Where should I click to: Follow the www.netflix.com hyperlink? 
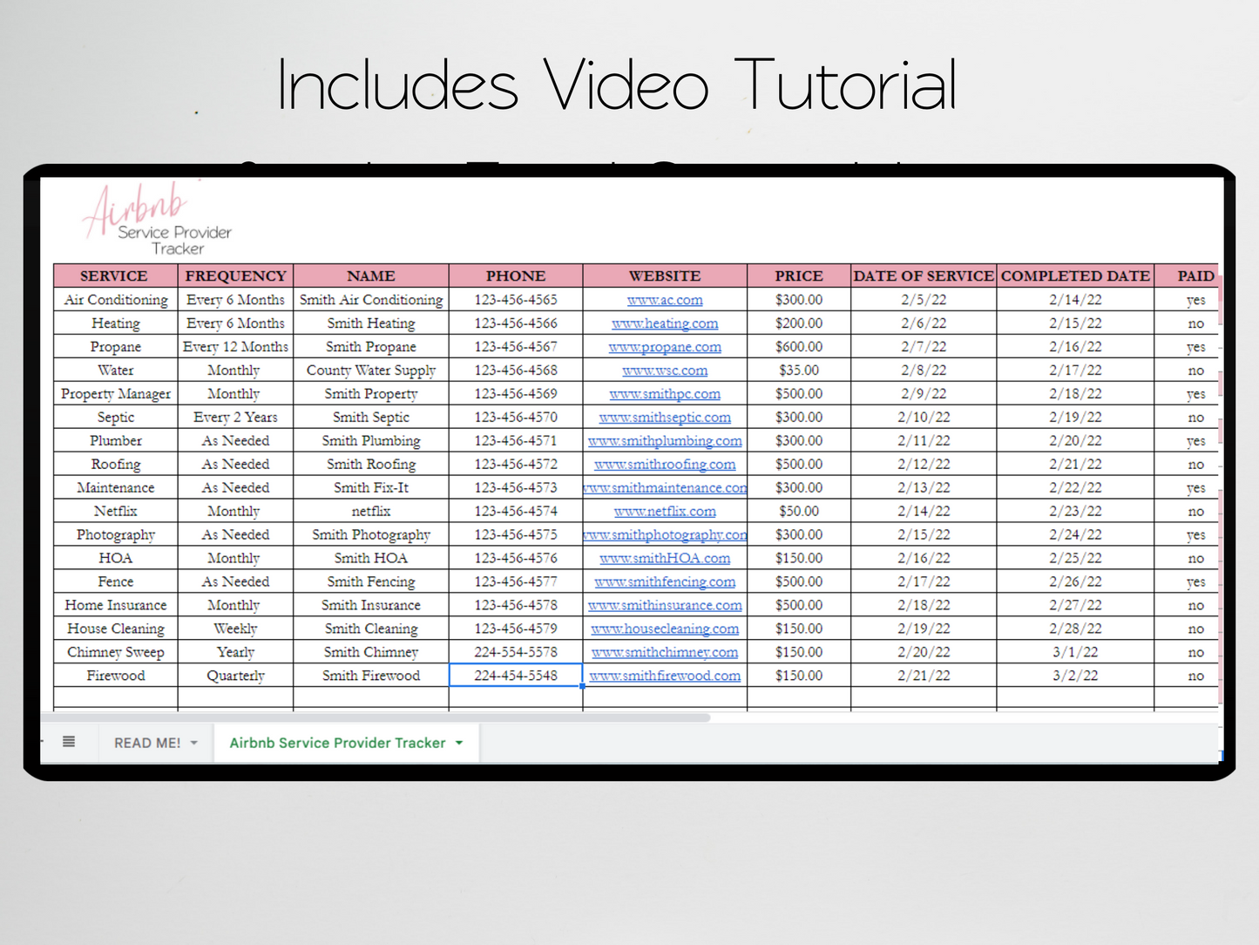point(665,512)
